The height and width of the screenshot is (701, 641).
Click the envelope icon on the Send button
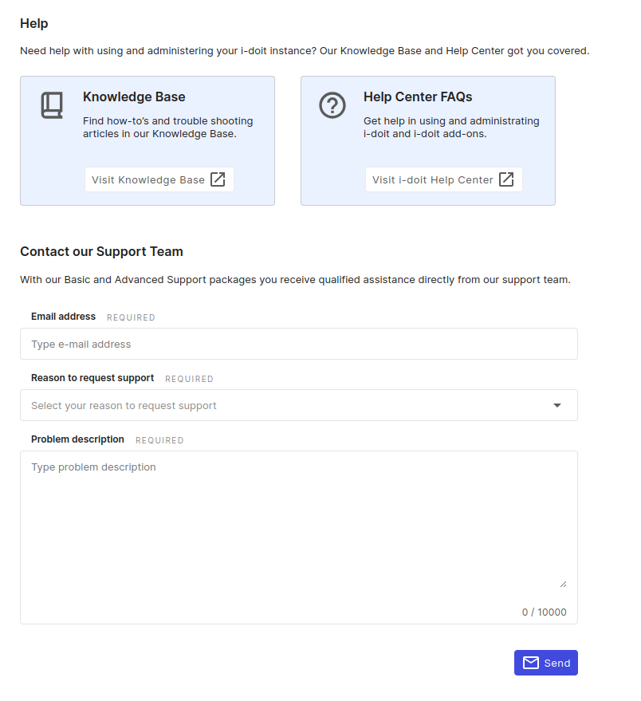click(x=530, y=663)
